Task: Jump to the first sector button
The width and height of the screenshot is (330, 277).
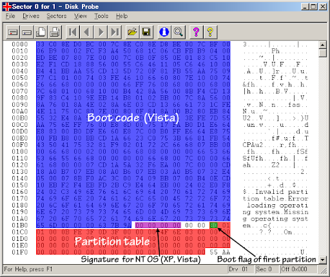Action: (73, 32)
